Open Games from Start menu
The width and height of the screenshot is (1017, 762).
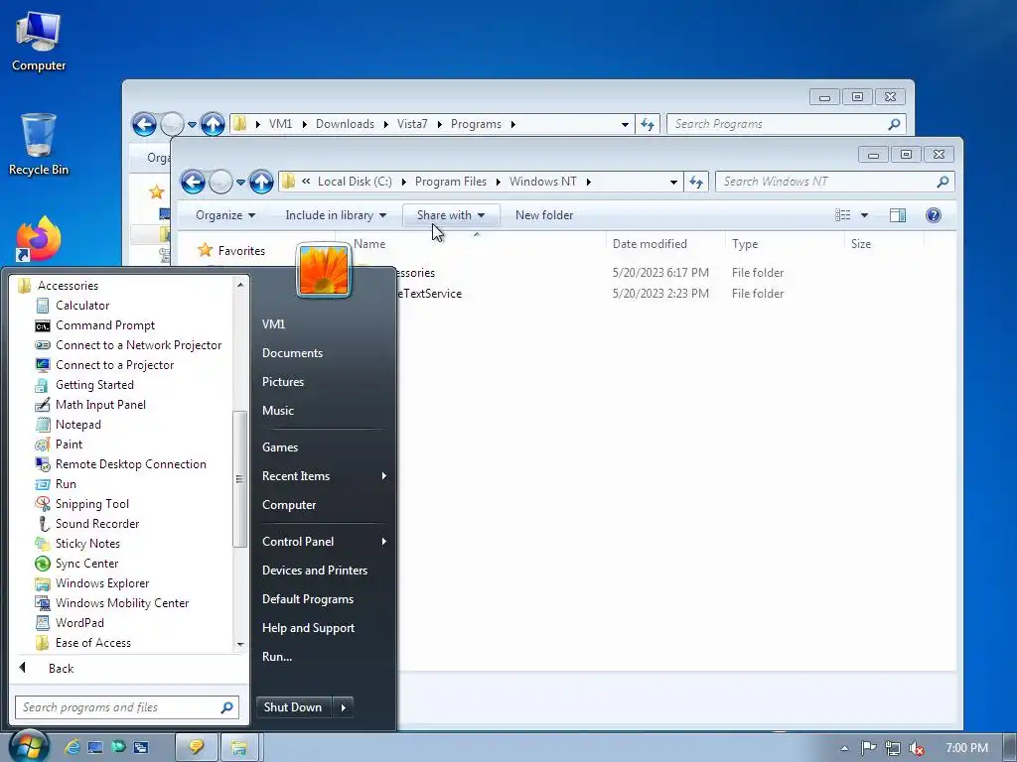280,447
